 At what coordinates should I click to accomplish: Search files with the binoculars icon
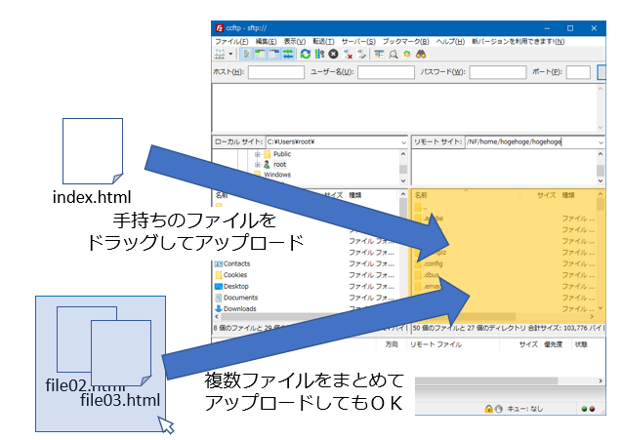tap(421, 55)
